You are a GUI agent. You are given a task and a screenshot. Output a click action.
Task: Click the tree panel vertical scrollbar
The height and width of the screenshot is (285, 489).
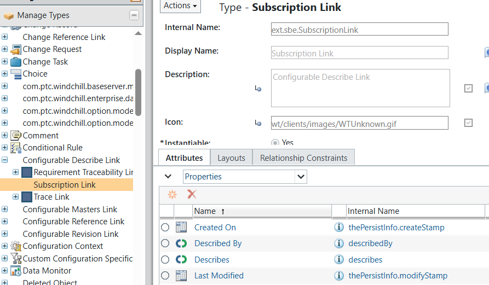click(139, 92)
